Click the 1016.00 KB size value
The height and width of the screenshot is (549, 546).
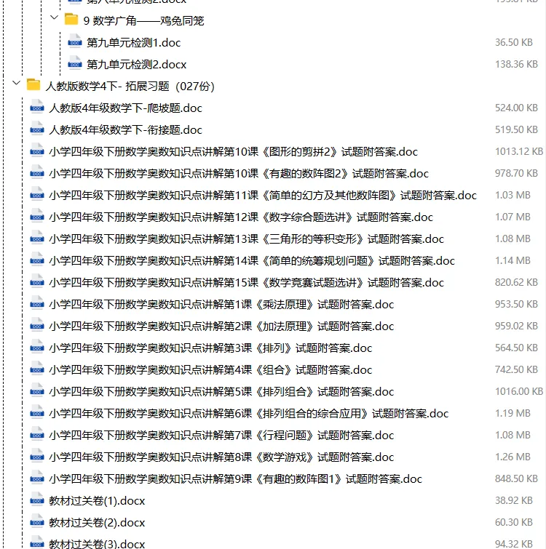point(519,391)
